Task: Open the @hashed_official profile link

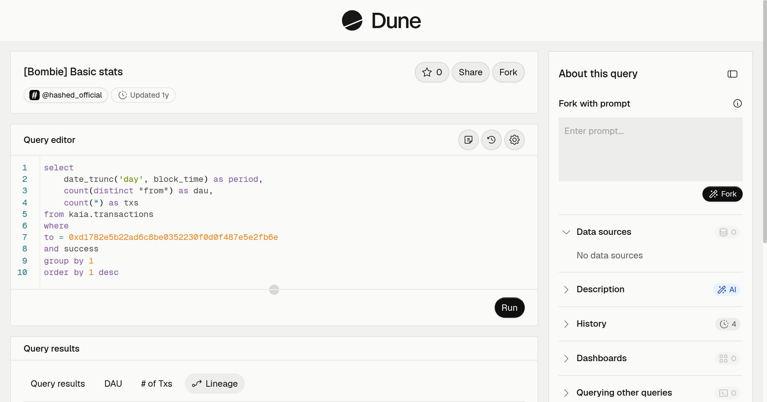Action: pyautogui.click(x=66, y=95)
